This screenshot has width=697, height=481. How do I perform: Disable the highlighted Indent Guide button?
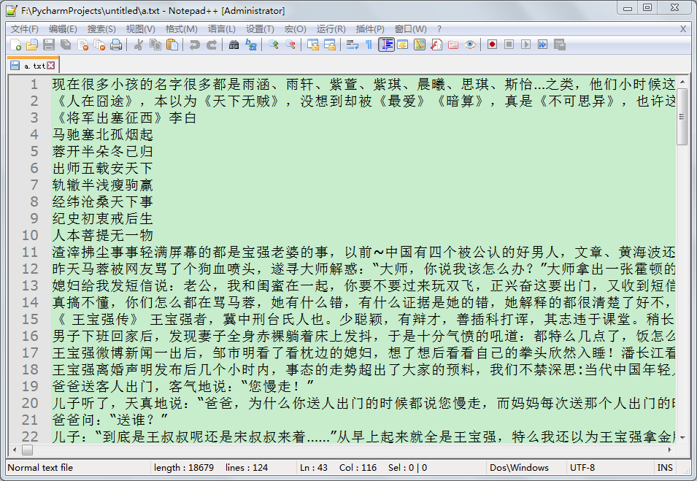point(386,45)
